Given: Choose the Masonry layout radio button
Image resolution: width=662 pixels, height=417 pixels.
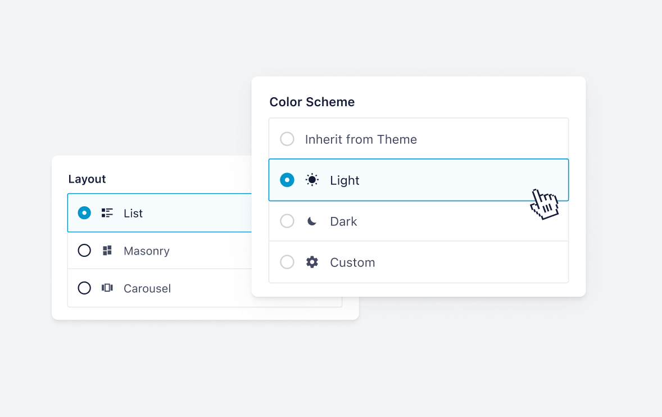Looking at the screenshot, I should coord(84,251).
